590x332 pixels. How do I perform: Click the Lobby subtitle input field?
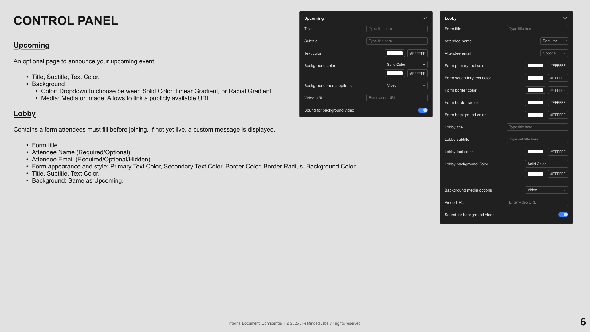coord(537,139)
